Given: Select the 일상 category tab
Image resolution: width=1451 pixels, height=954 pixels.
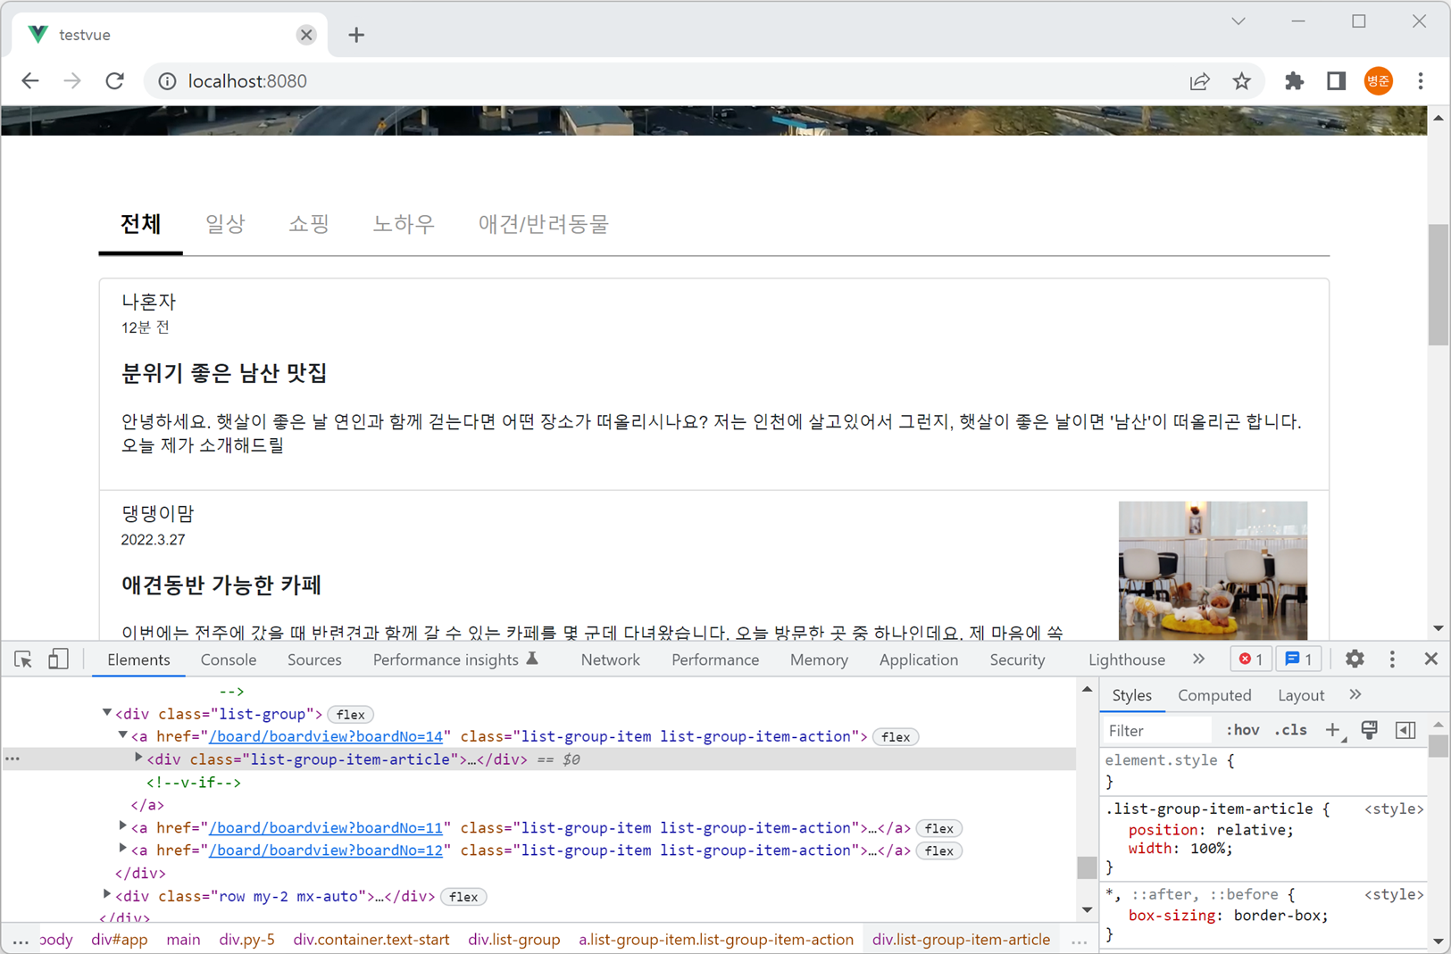Looking at the screenshot, I should (225, 224).
